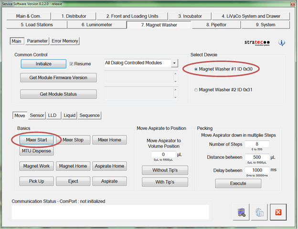
Task: Switch to the Sequence tab
Action: click(x=90, y=115)
